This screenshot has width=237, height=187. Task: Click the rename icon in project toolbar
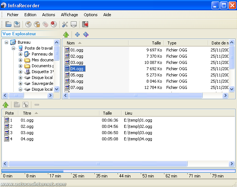click(x=25, y=105)
